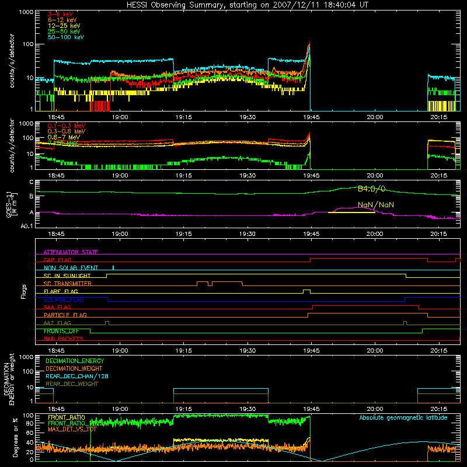Screen dimensions: 467x467
Task: Select the SC_IN_SUNLIGHT flag label
Action: (67, 276)
